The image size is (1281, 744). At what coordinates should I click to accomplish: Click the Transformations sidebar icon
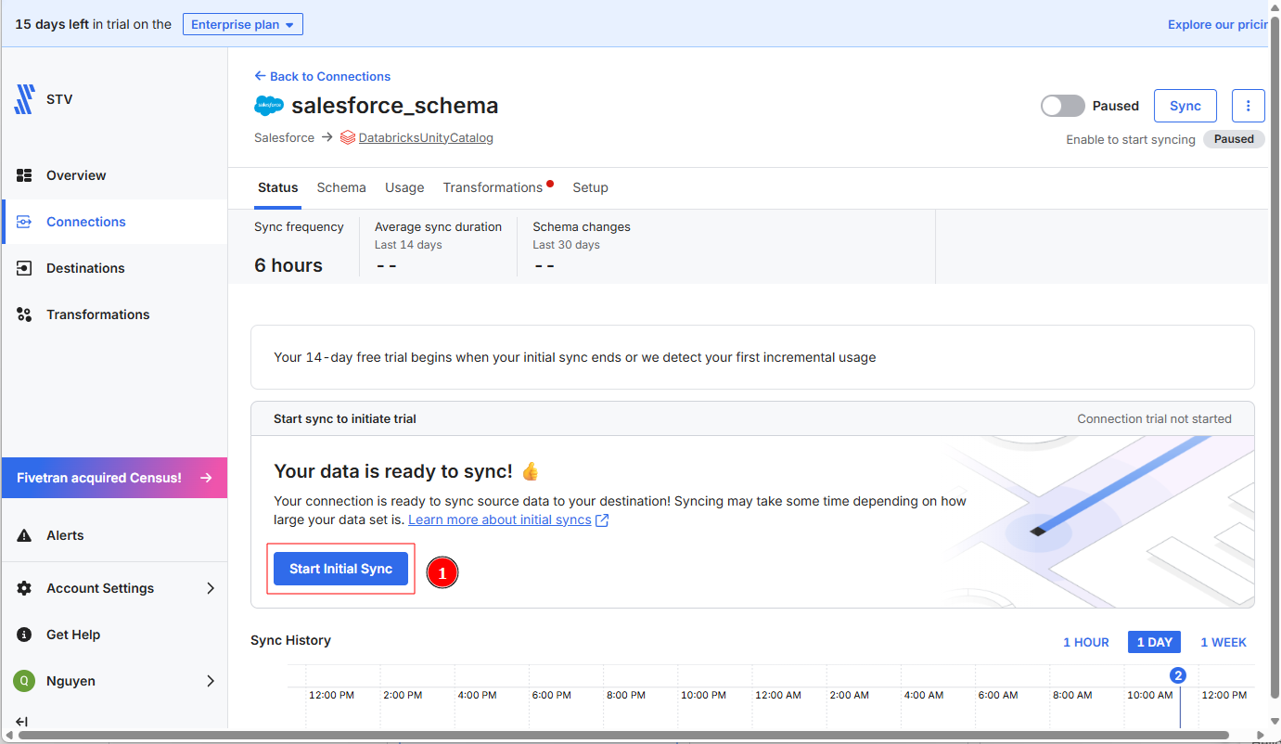(x=25, y=314)
